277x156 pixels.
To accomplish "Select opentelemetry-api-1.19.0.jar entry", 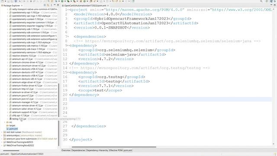I will pyautogui.click(x=26, y=13).
